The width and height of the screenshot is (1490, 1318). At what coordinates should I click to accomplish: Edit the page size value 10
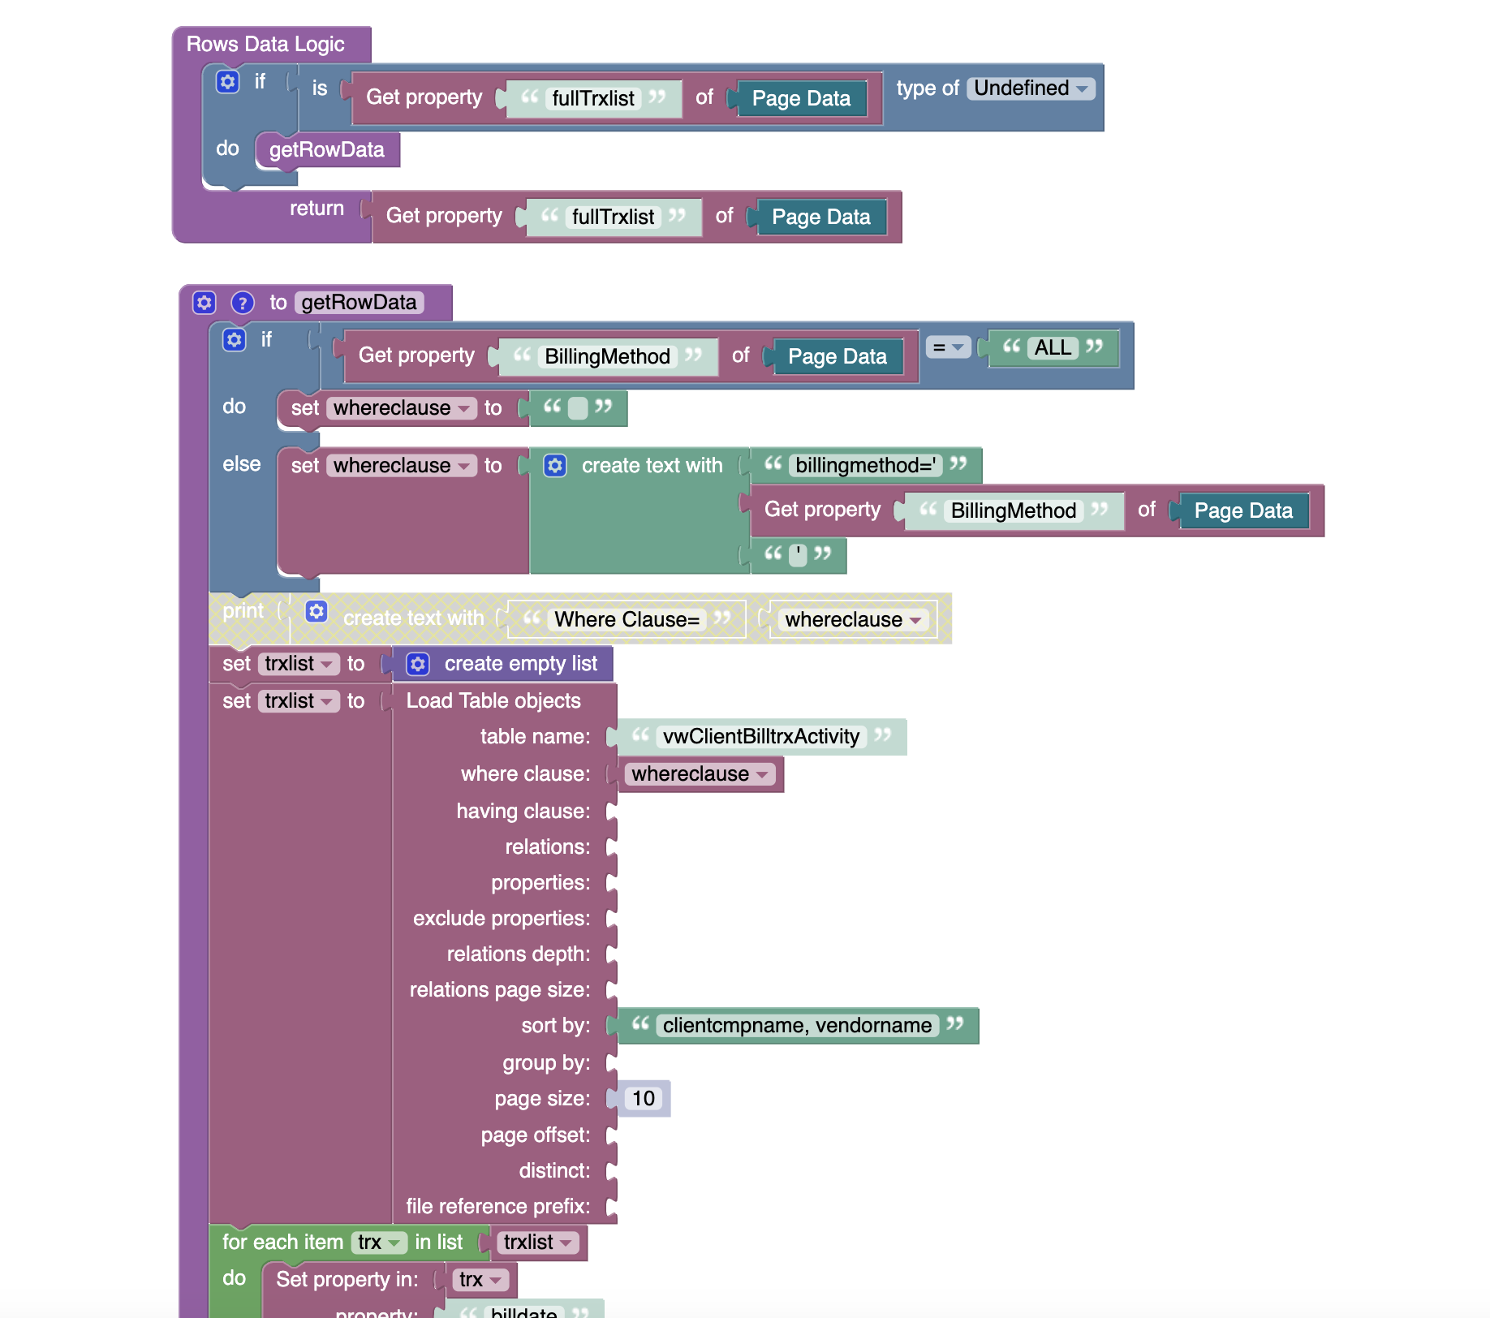[x=644, y=1099]
